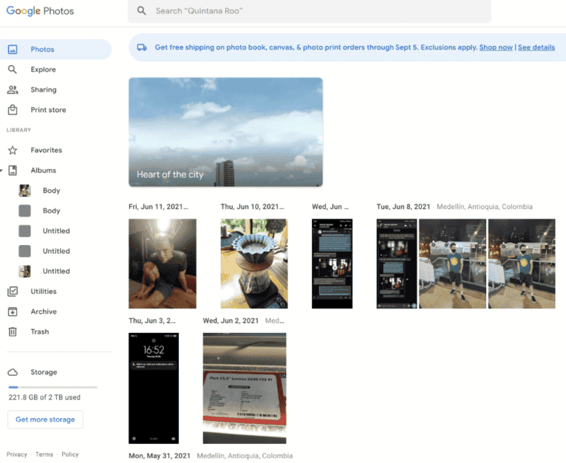
Task: Follow the Shop now link in the banner
Action: pos(496,47)
